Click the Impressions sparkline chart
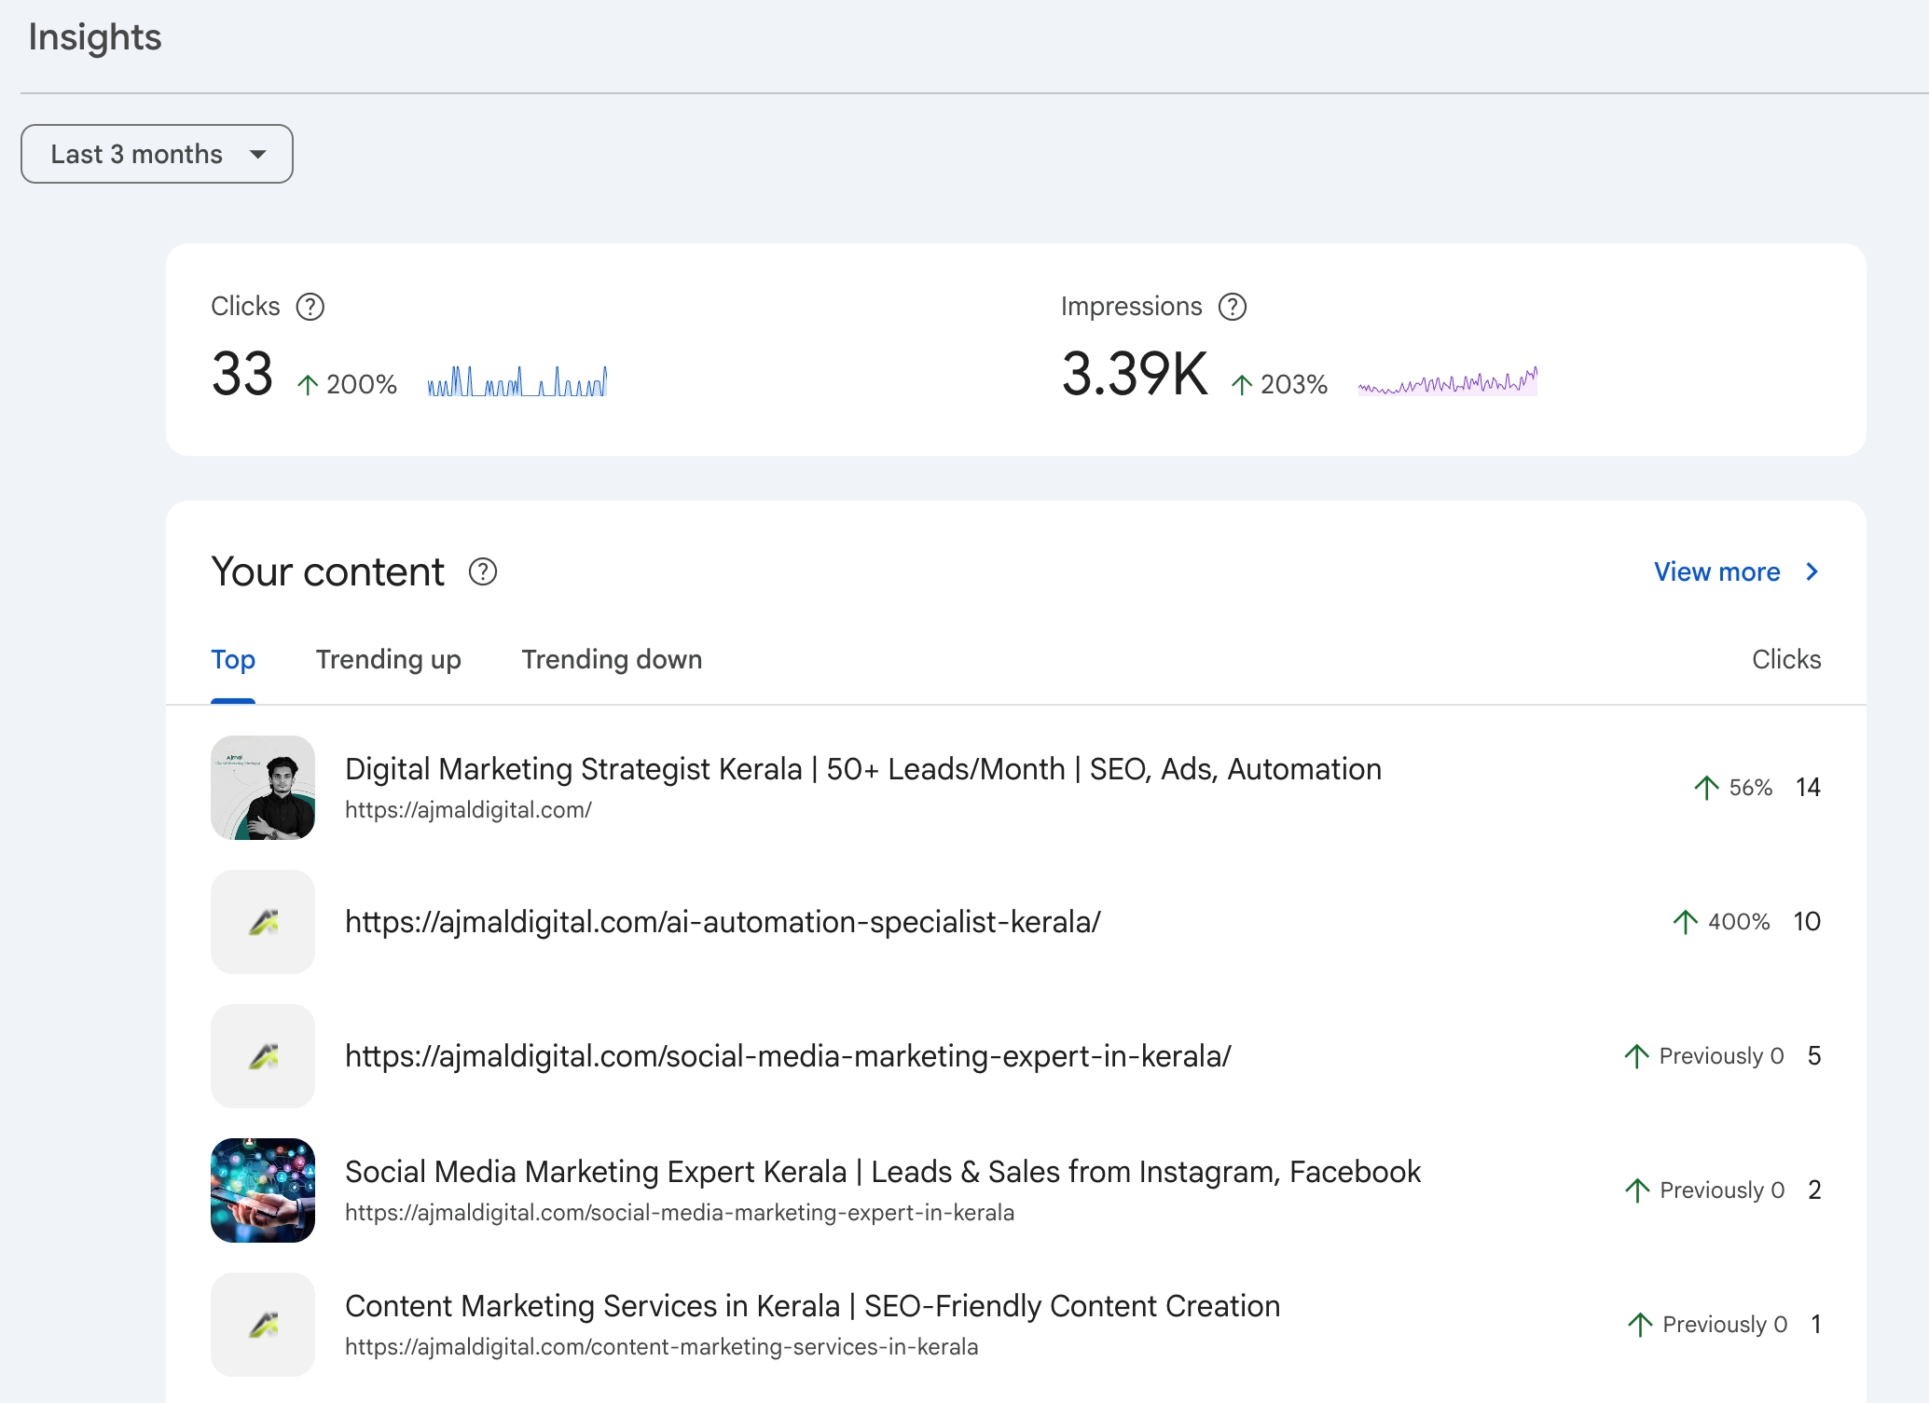 click(1448, 381)
